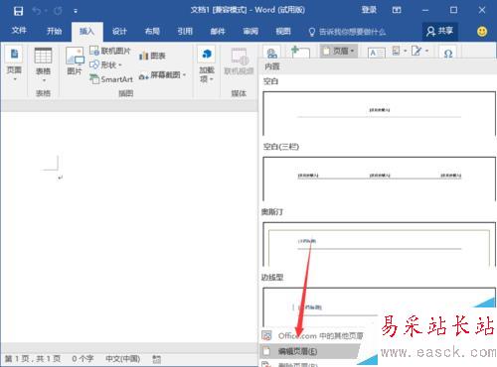Click the Redo icon in the title bar

[x=58, y=11]
